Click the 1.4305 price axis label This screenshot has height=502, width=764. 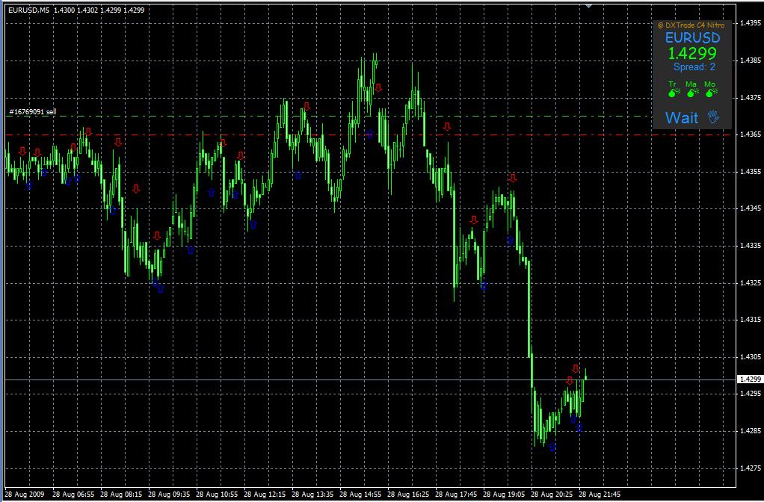751,356
